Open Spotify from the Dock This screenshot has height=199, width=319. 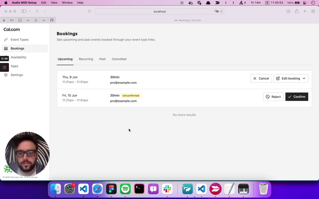(125, 189)
